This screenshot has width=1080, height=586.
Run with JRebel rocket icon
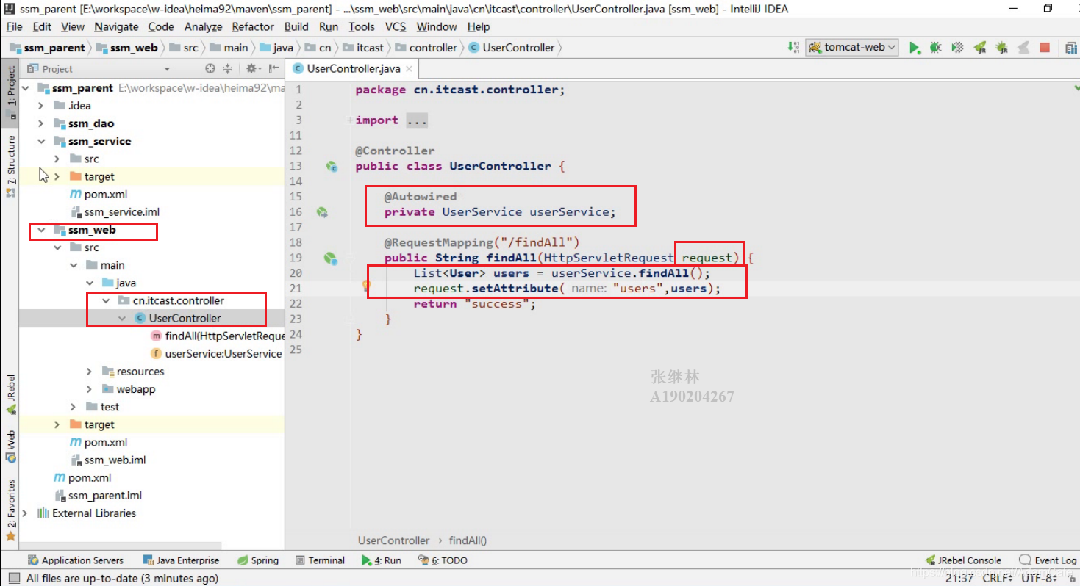979,48
